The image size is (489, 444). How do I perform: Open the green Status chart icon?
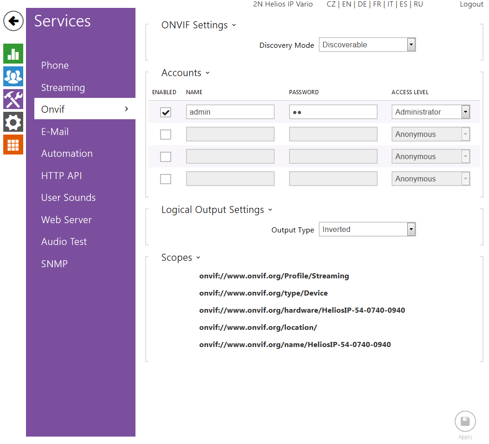[13, 54]
